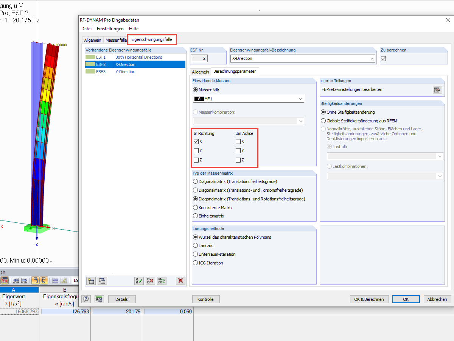Select Diagonalmatrix Translations- und Torsionsfreiheitsgrade
Screen dimensions: 454x341
196,190
